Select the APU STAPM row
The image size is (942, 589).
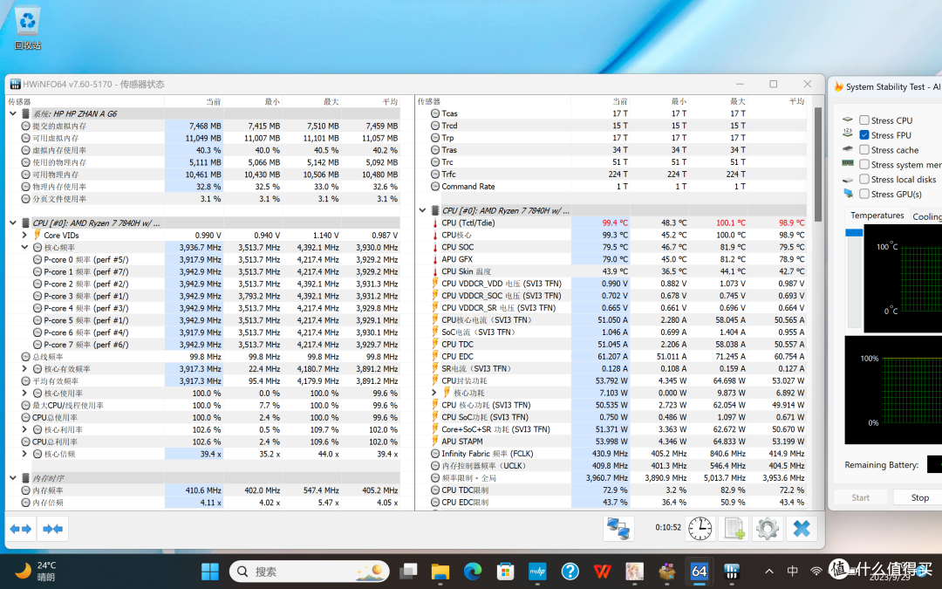[611, 442]
